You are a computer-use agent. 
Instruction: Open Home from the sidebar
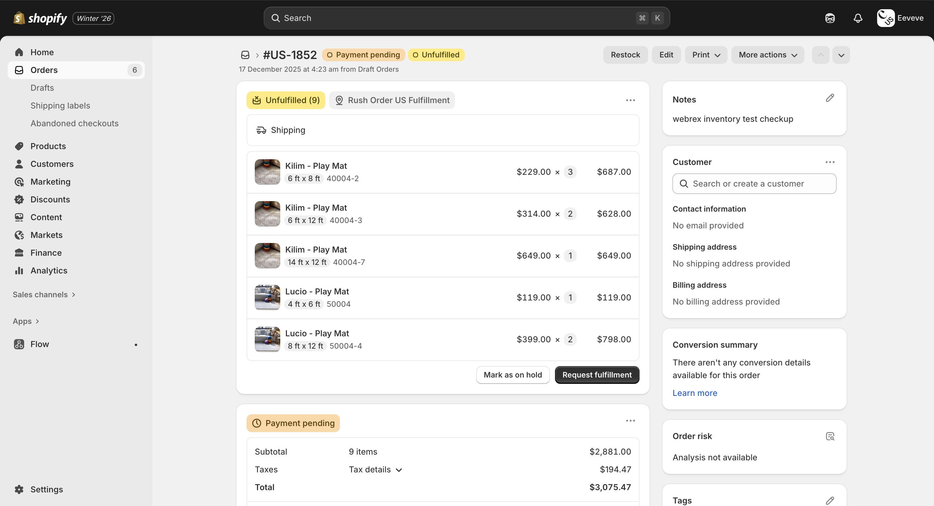pyautogui.click(x=42, y=52)
